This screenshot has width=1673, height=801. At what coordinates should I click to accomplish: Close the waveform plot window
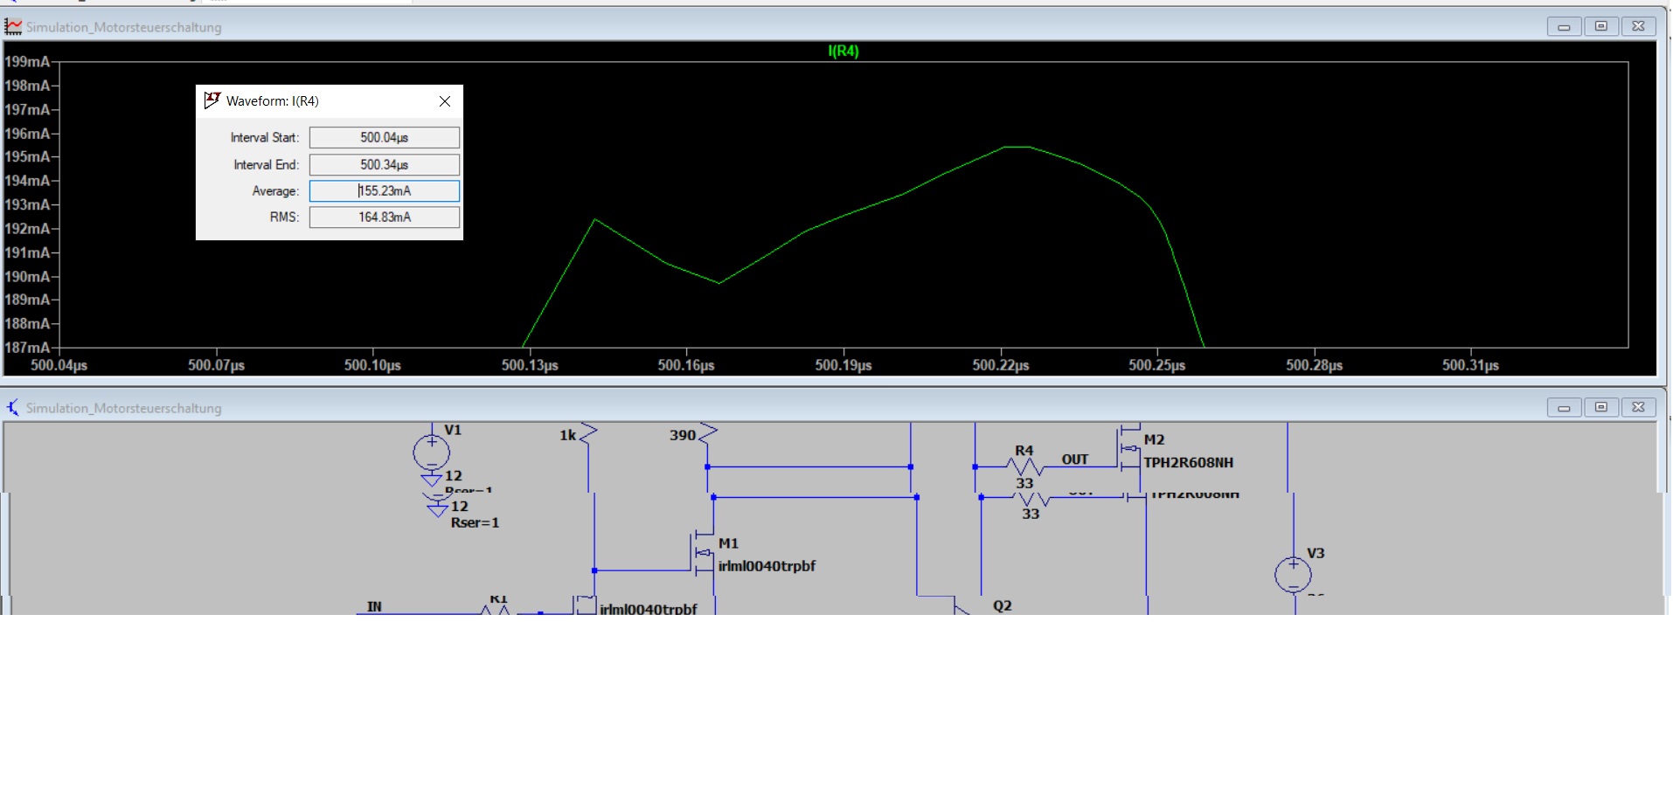[1639, 27]
